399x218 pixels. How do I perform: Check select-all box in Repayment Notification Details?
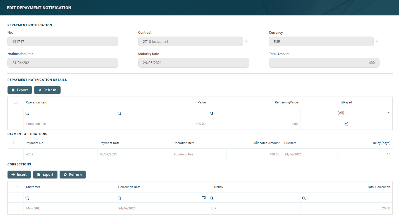pos(15,102)
